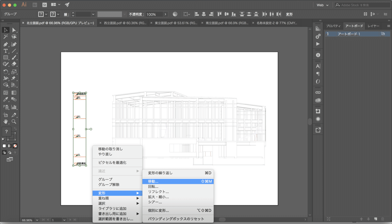Select the Direct Selection tool
The height and width of the screenshot is (224, 392).
pos(14,30)
